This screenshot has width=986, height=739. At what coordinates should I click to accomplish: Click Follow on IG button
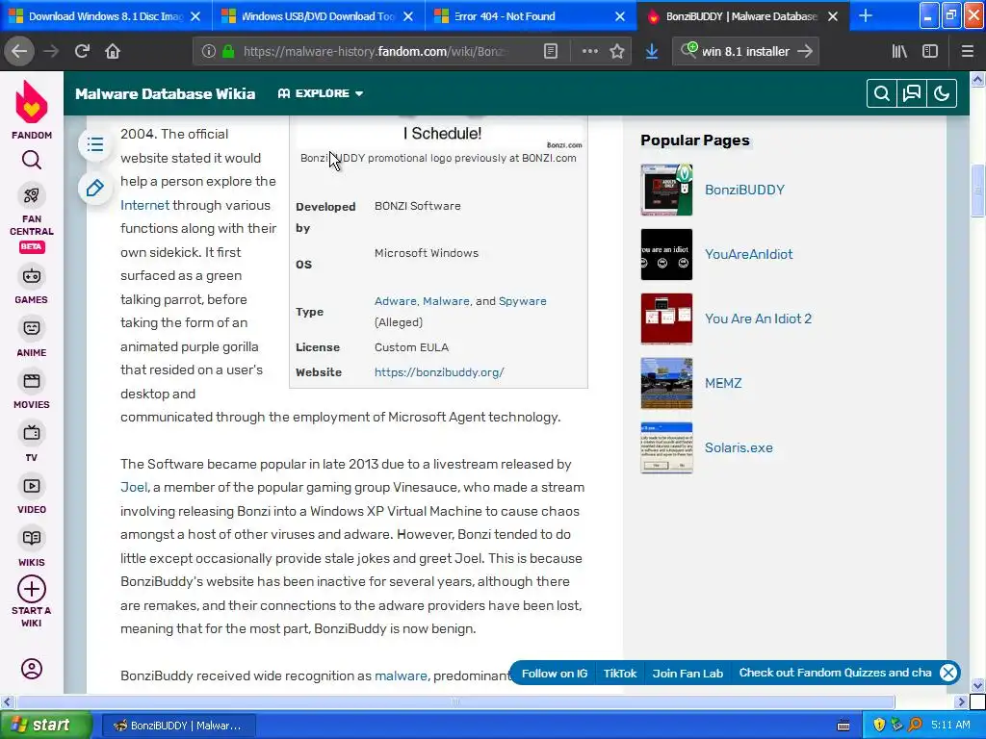(554, 673)
